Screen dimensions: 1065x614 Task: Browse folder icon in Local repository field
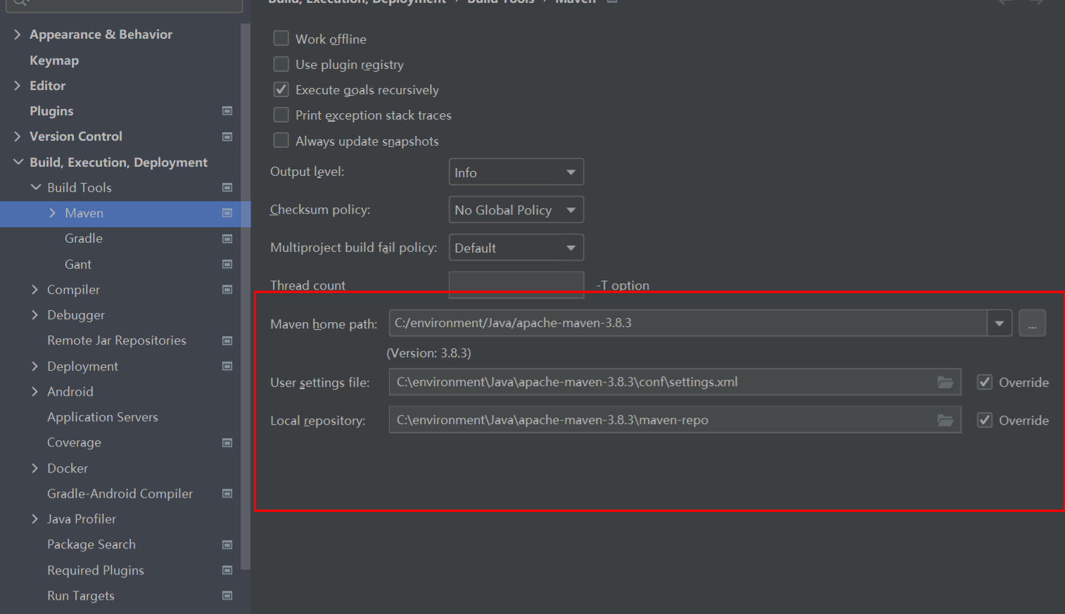point(945,421)
